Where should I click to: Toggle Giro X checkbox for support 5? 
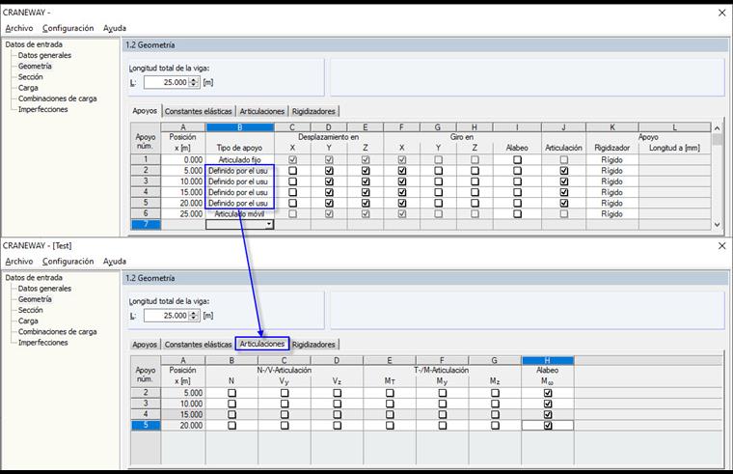(x=402, y=203)
